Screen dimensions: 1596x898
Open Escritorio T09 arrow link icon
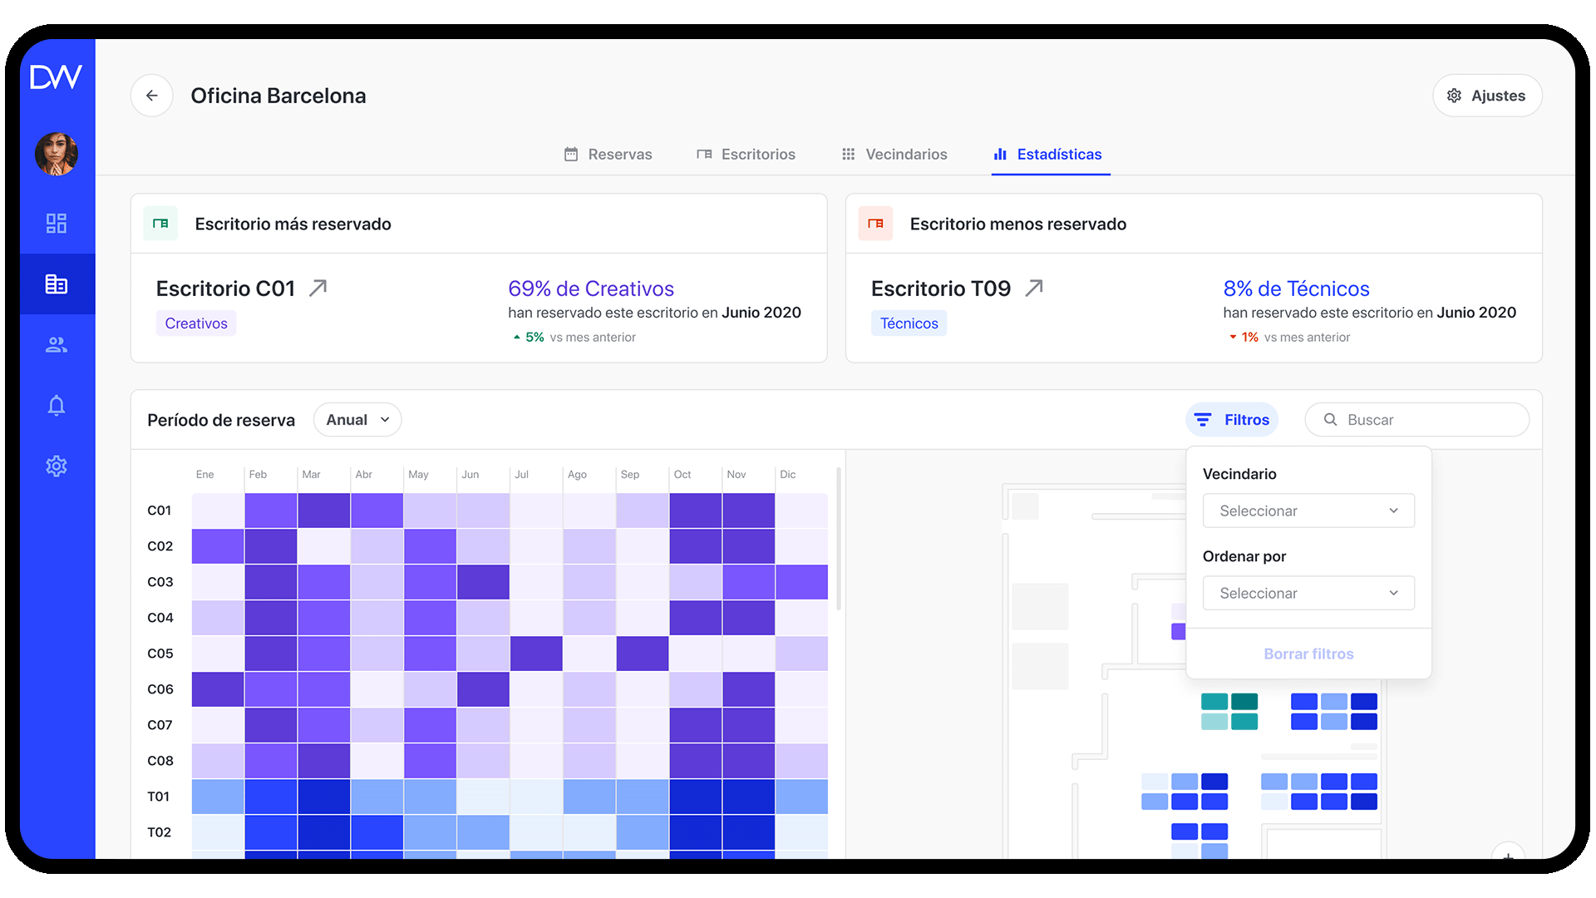pos(1033,289)
